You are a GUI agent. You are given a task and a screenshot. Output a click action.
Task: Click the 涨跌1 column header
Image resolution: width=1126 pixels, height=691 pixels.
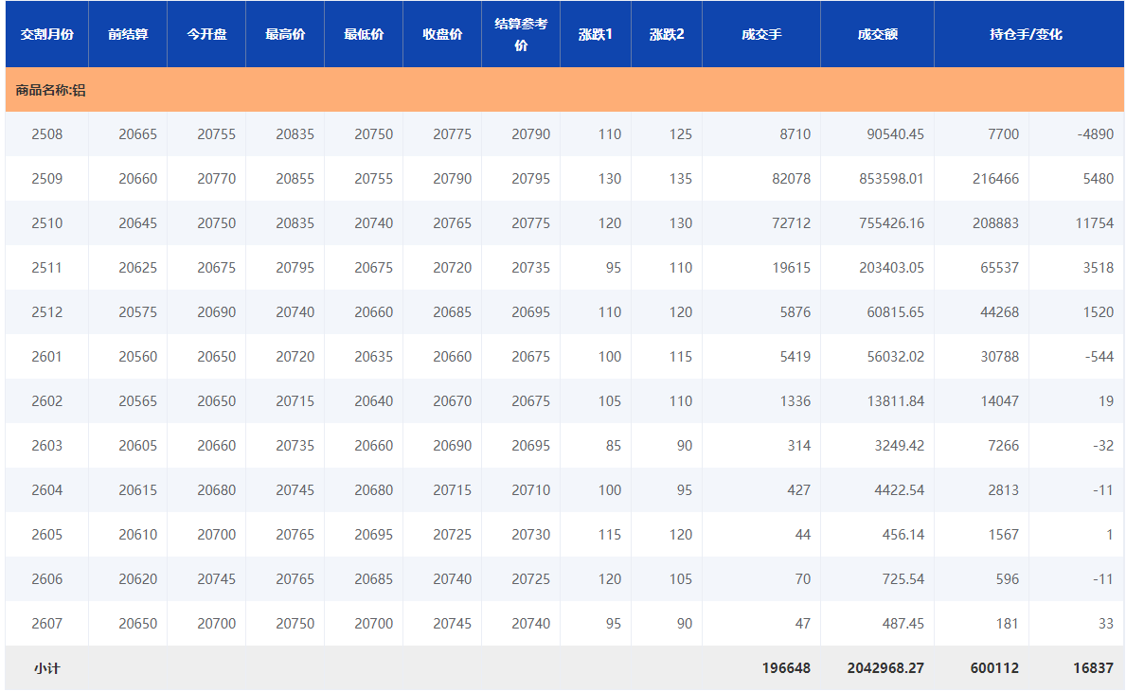[596, 34]
